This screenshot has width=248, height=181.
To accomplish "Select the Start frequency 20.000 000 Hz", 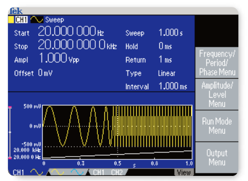I will 71,31.
